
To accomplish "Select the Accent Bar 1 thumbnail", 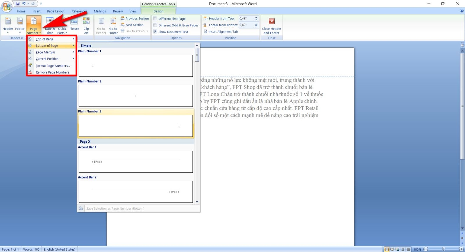I will [x=136, y=162].
